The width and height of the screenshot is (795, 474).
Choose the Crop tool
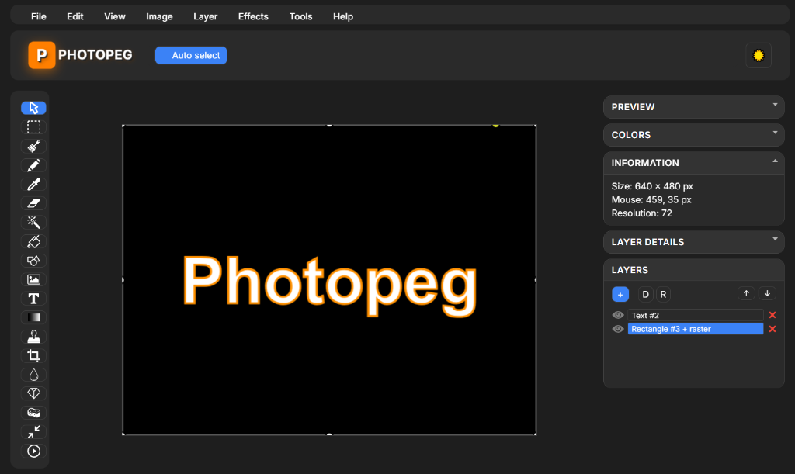tap(33, 355)
